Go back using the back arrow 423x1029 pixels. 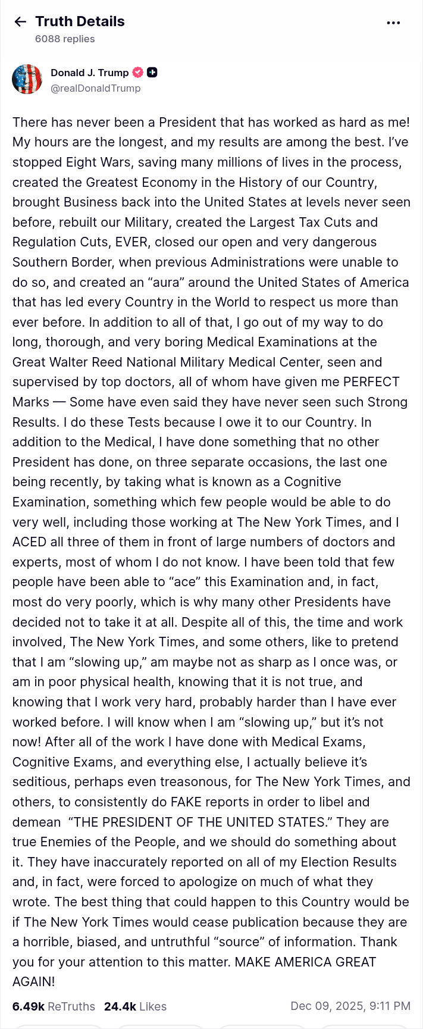coord(21,21)
